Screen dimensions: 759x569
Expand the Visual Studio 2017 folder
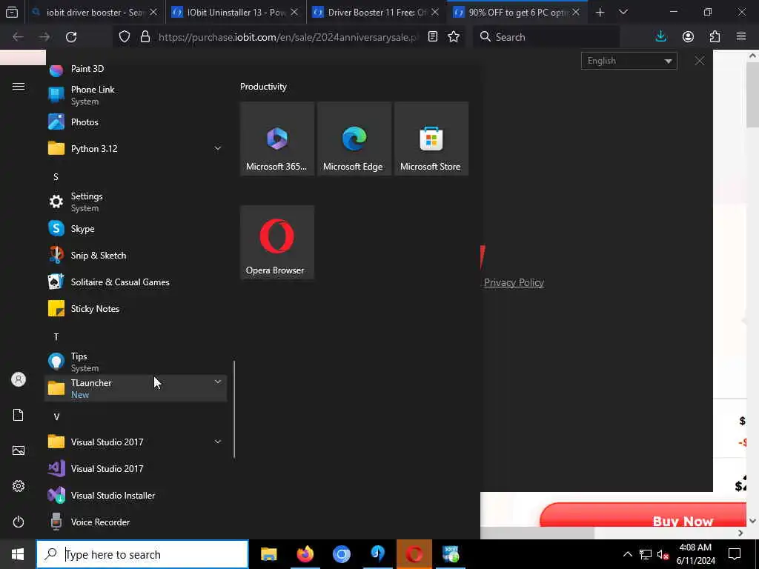(x=136, y=442)
